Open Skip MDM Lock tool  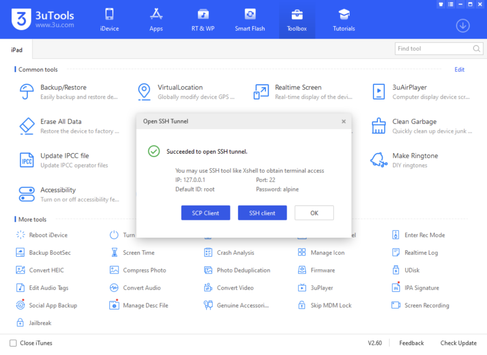point(325,305)
